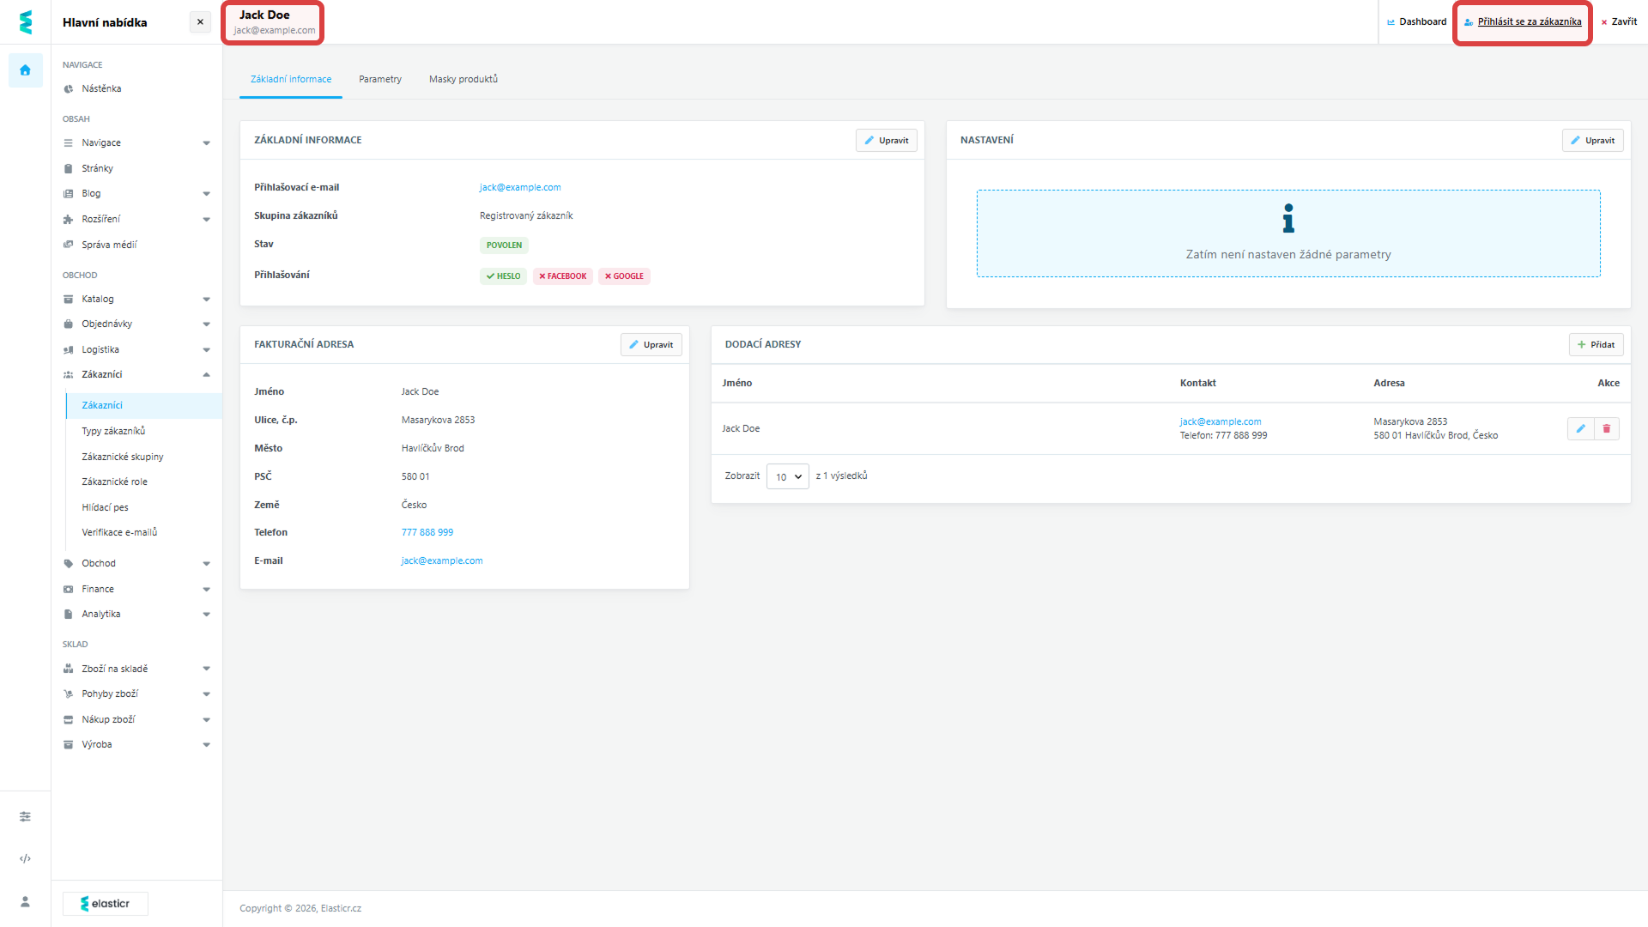The image size is (1648, 927).
Task: Click the Dashboard link in header
Action: point(1417,22)
